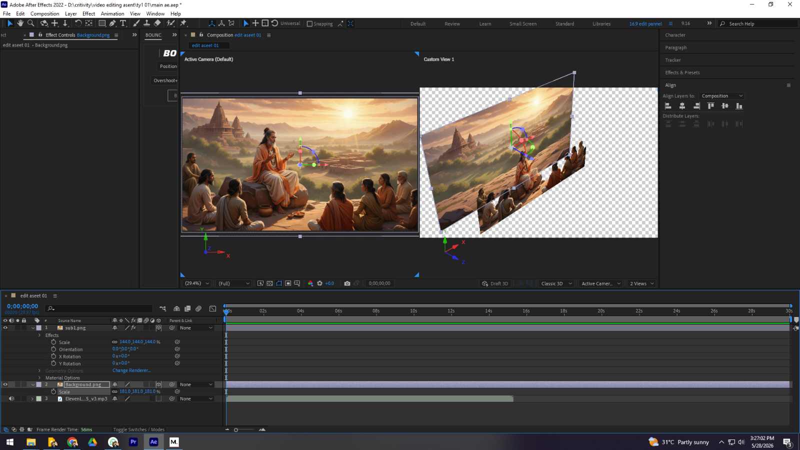800x450 pixels.
Task: Open the Layer menu
Action: pos(71,13)
